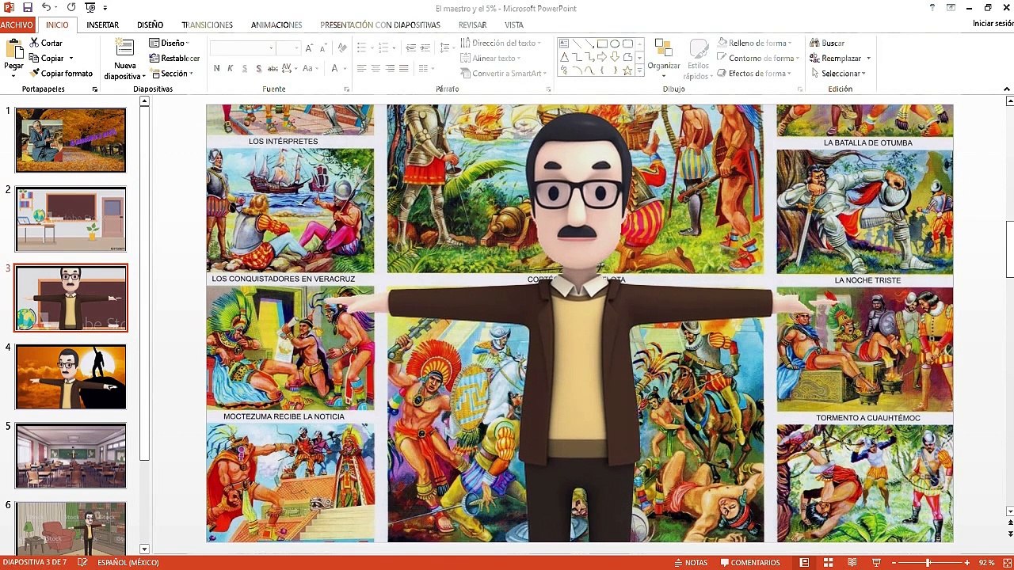Start slide show from status bar
Screen dimensions: 1014x570
(x=876, y=563)
